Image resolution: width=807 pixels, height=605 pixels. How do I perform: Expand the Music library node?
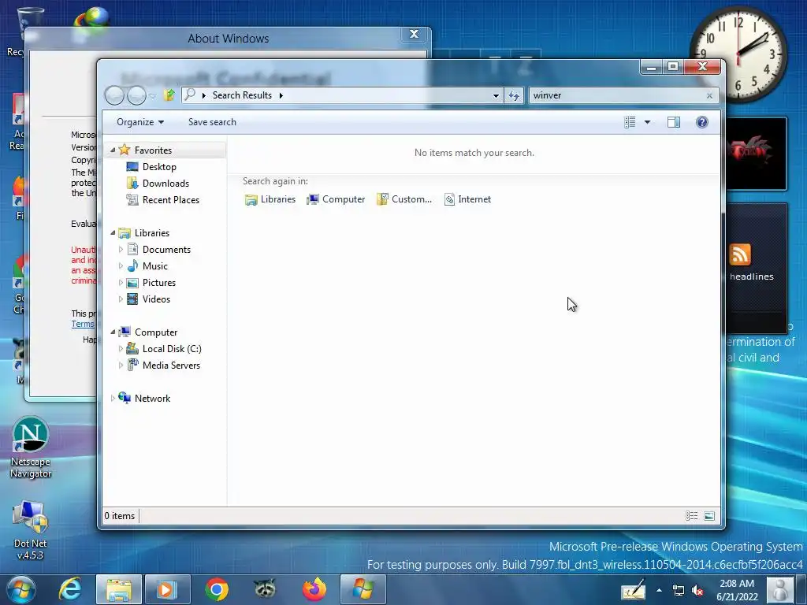(121, 266)
